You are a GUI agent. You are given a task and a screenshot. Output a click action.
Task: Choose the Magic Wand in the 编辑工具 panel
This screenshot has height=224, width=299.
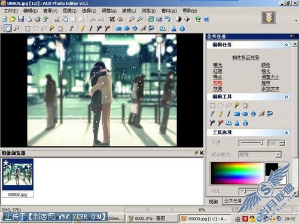[x=237, y=105]
